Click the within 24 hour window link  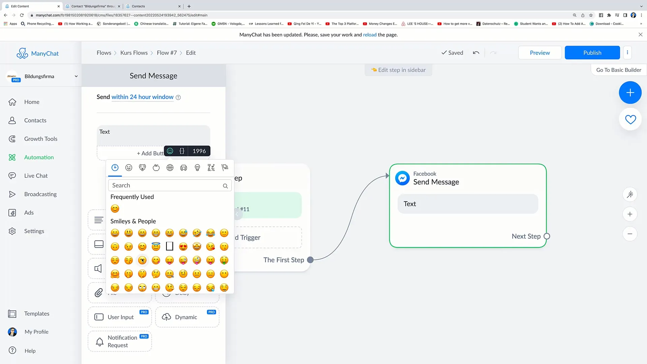click(x=143, y=97)
